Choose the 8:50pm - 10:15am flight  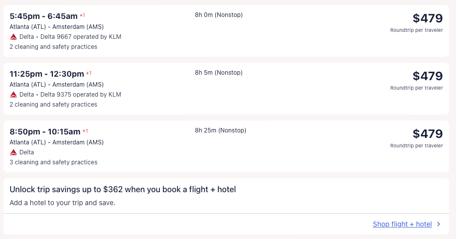tap(45, 132)
